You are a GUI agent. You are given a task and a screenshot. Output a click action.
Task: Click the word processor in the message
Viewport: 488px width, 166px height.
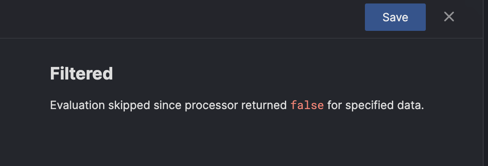click(211, 106)
